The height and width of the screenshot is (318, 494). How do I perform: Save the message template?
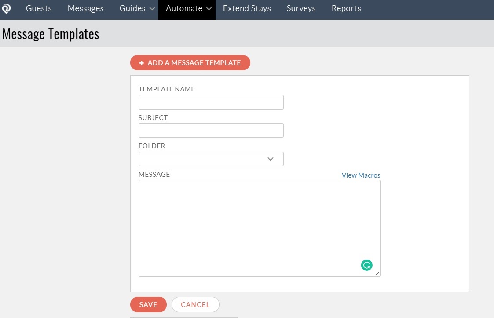point(148,305)
